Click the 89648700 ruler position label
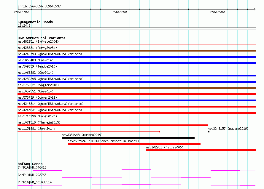Image resolution: width=264 pixels, height=189 pixels. click(x=21, y=12)
